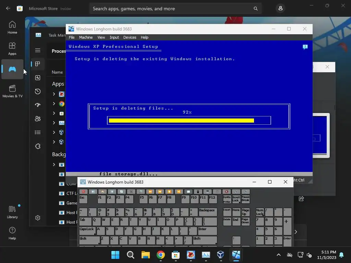Open View menu in VM window
The image size is (351, 263).
click(101, 37)
